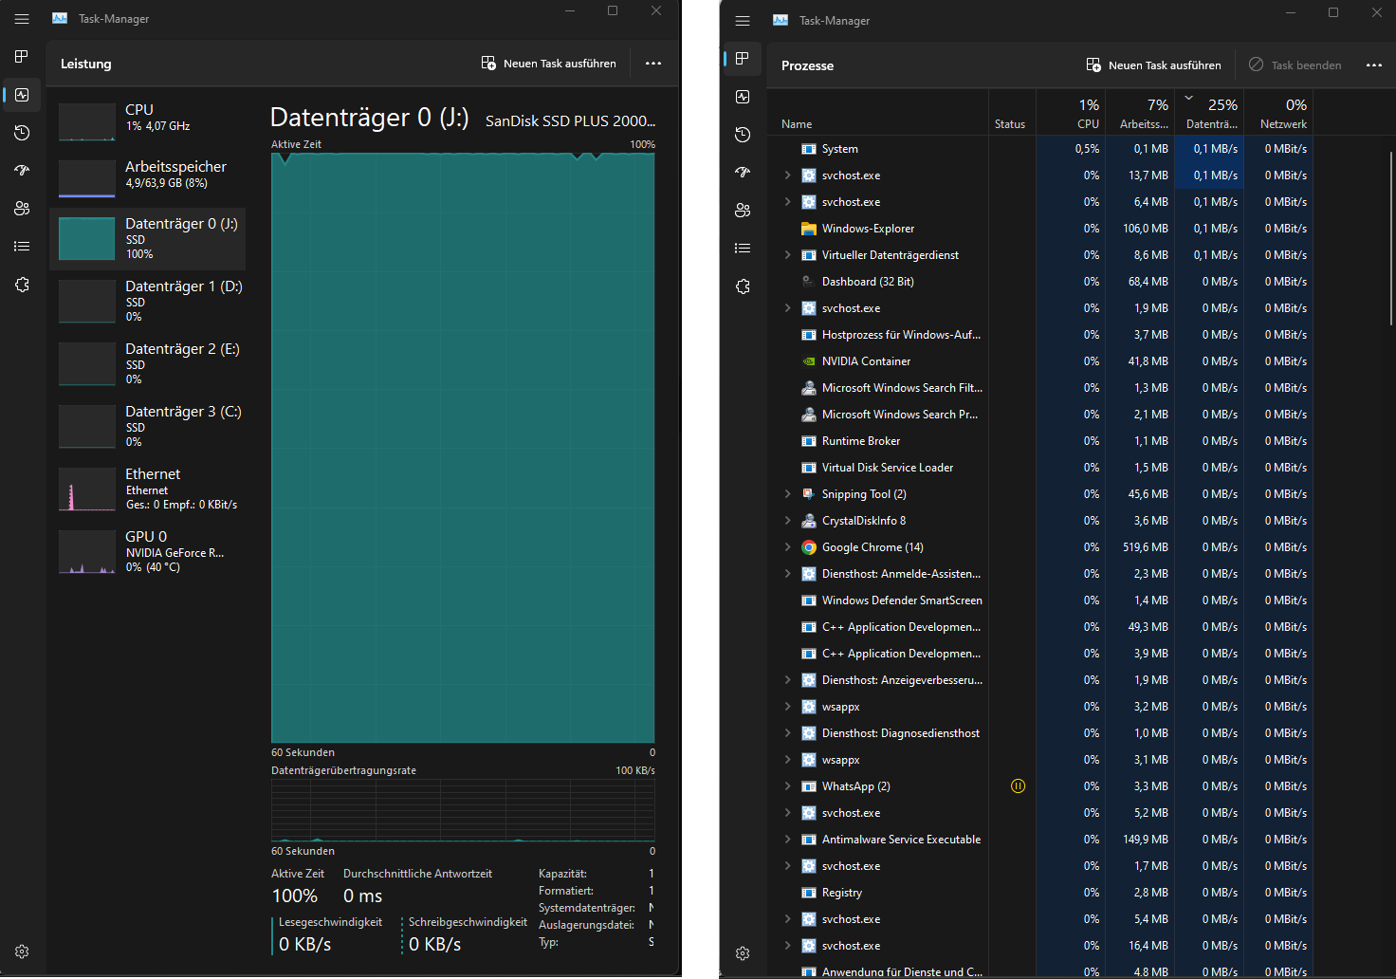Expand first svchost.exe row using 13,7 MB
This screenshot has height=979, width=1396.
click(x=787, y=175)
